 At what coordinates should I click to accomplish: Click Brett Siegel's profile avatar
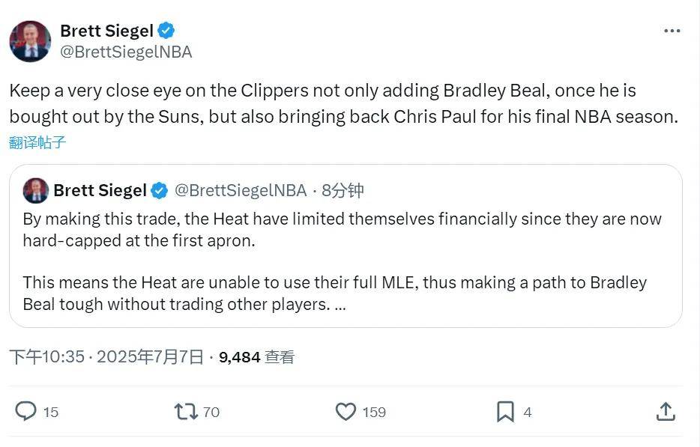(30, 41)
